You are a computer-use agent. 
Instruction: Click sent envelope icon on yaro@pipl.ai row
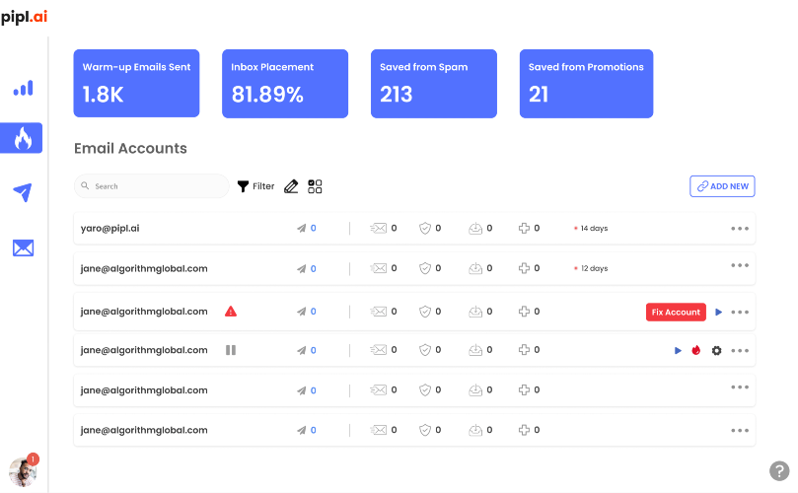tap(378, 229)
